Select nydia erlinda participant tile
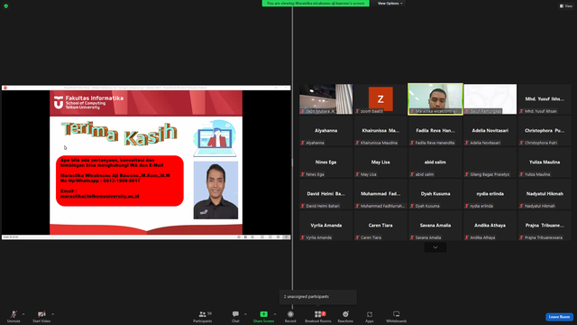This screenshot has width=577, height=325. point(490,194)
